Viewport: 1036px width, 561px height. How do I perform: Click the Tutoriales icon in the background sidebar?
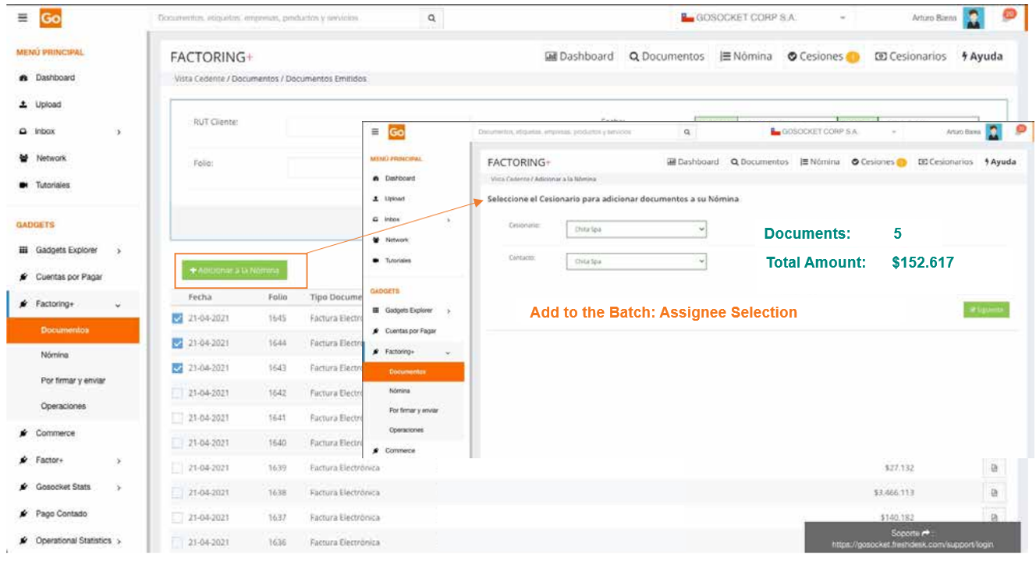pyautogui.click(x=23, y=186)
